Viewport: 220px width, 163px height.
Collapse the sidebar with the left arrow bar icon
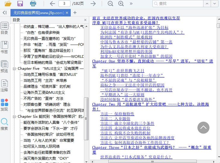coord(5,13)
